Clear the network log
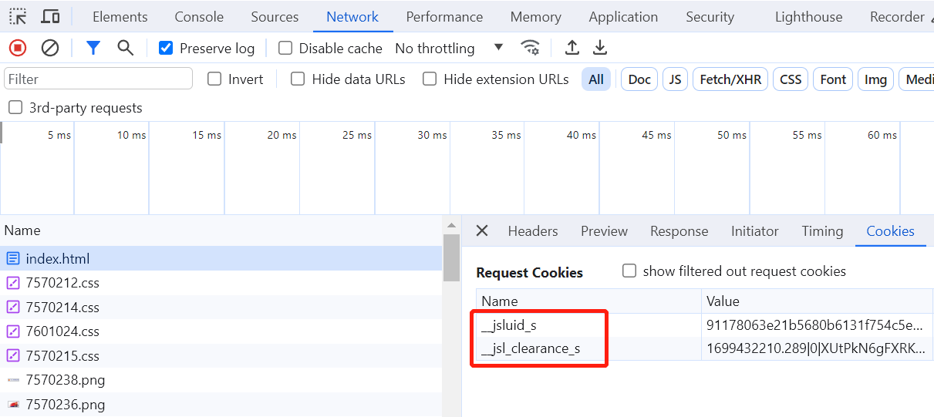Screen dimensions: 934x417 click(x=50, y=48)
